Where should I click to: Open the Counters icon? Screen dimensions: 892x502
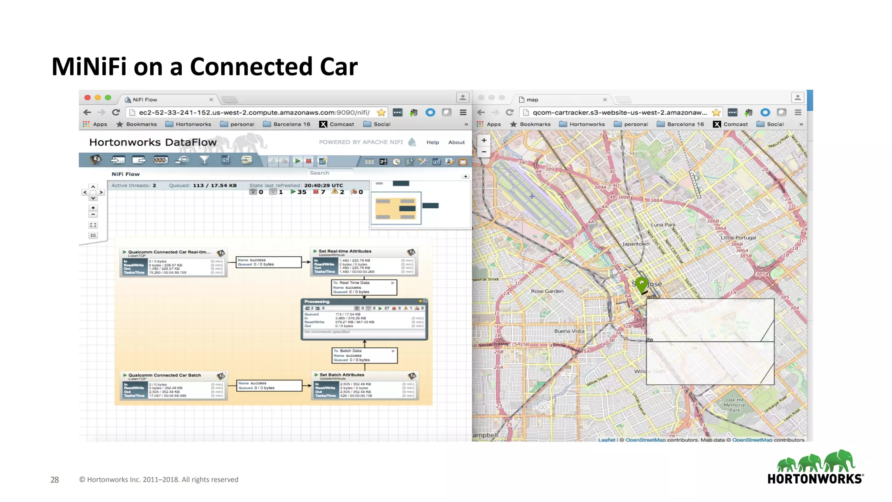(x=383, y=162)
